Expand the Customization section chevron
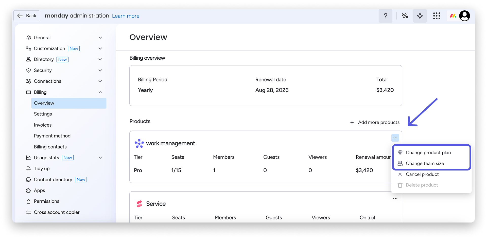 click(x=100, y=48)
